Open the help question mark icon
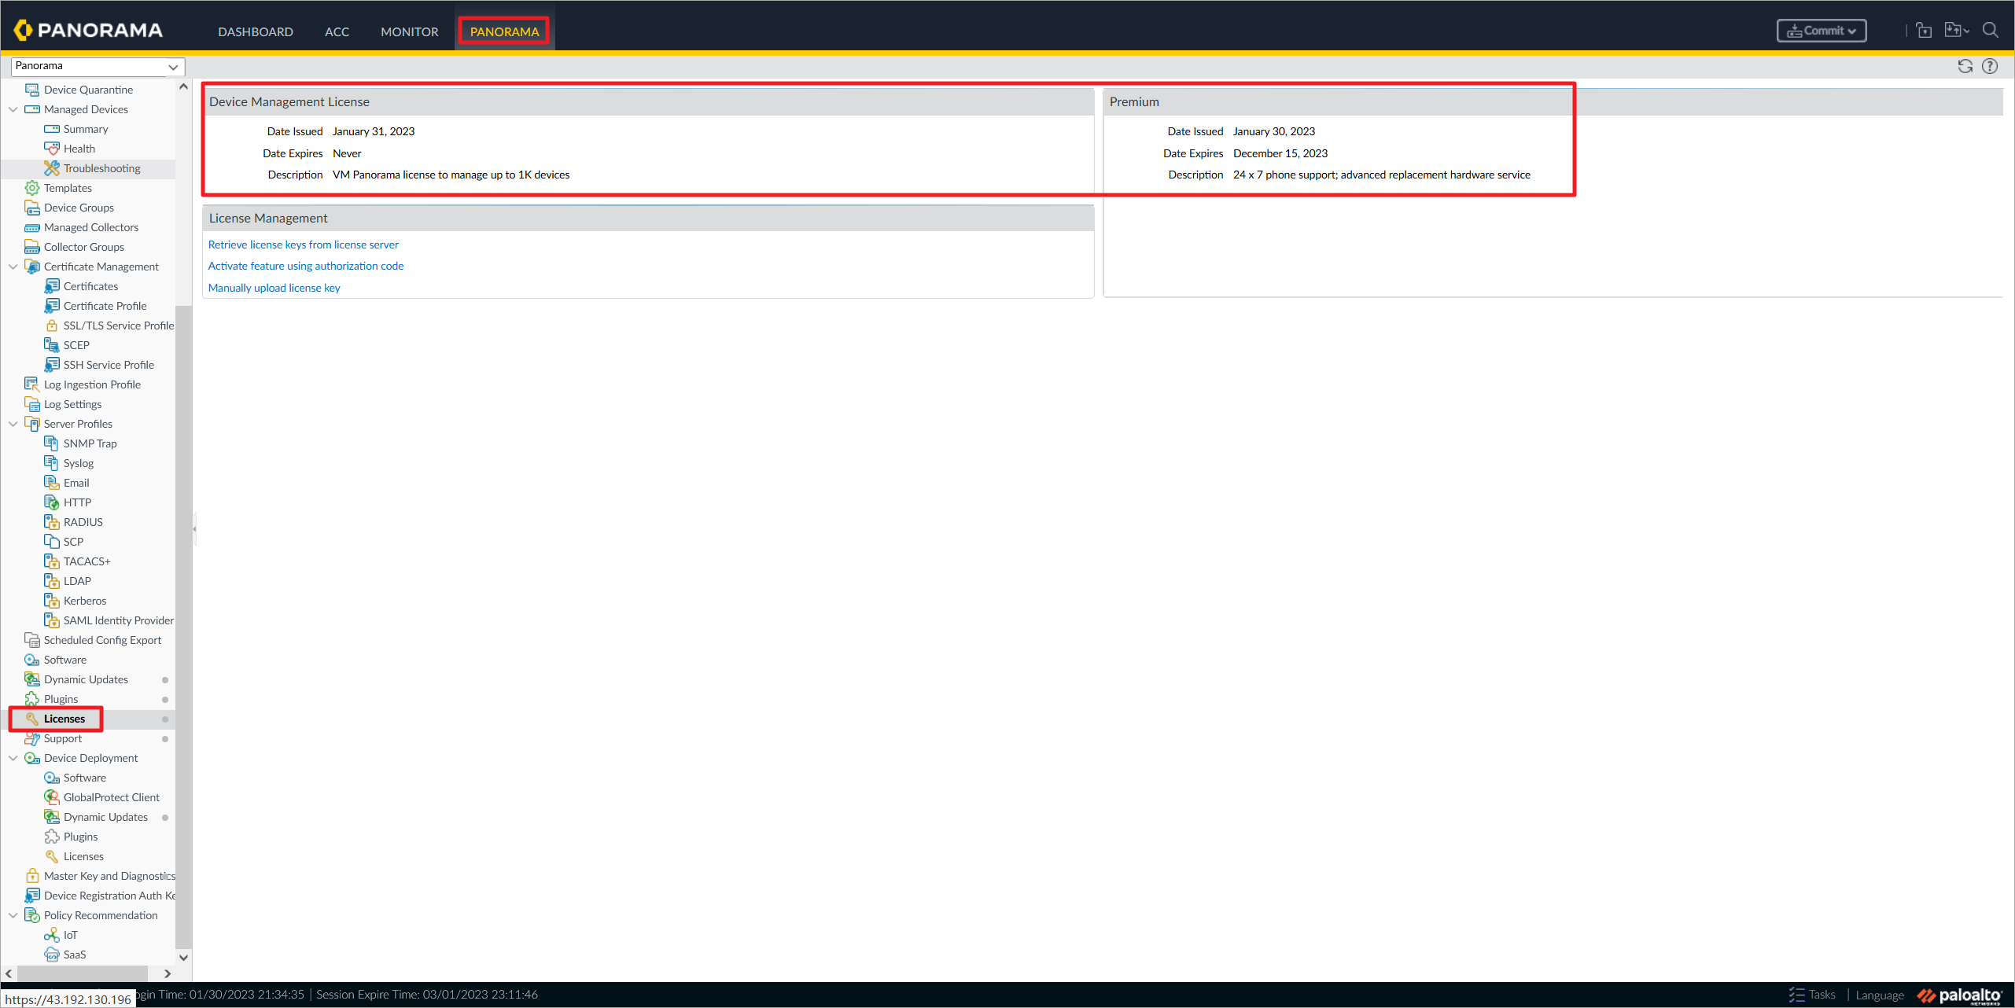 click(1990, 66)
